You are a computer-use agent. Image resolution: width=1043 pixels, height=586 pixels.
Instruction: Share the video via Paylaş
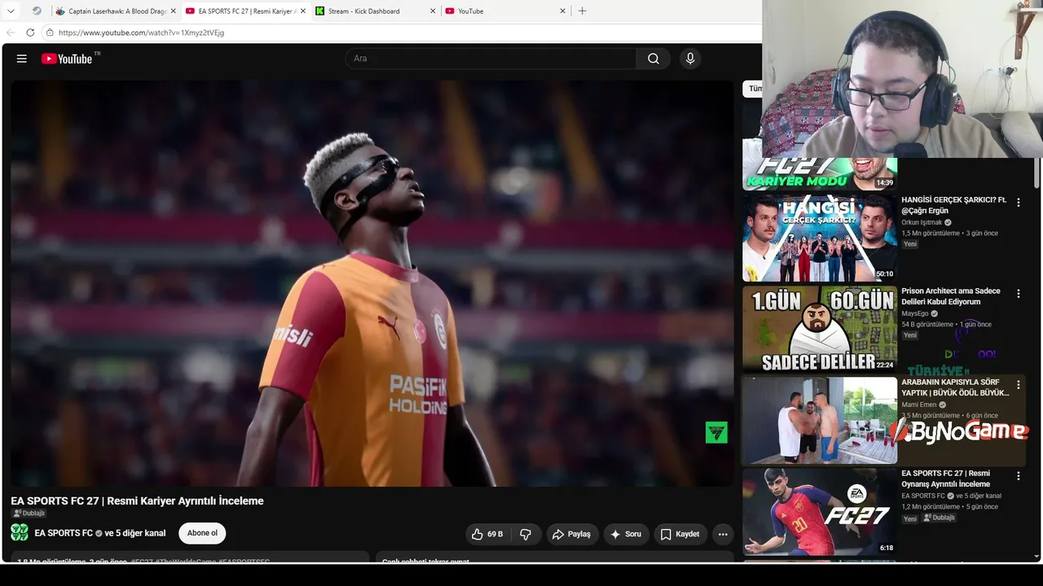coord(571,534)
